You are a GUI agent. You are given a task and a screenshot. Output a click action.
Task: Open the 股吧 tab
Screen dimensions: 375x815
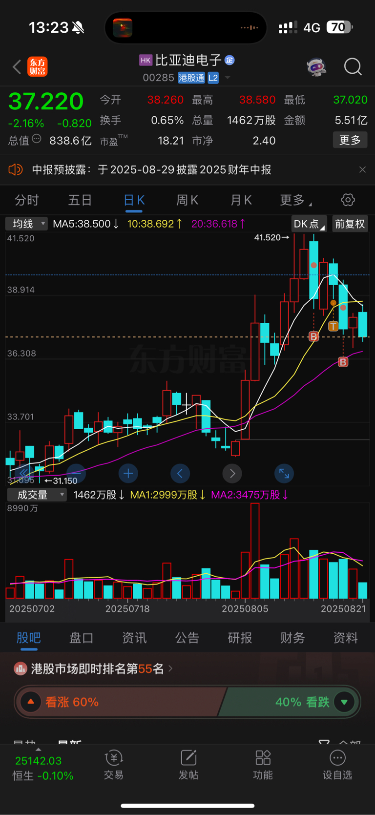pos(29,638)
